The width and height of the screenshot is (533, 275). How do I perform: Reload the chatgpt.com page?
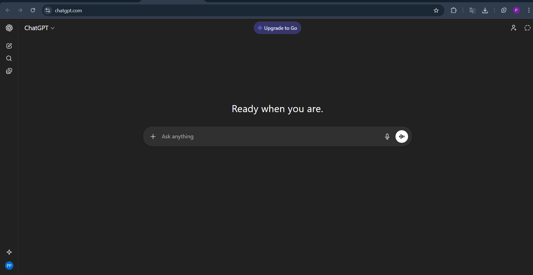pos(33,10)
